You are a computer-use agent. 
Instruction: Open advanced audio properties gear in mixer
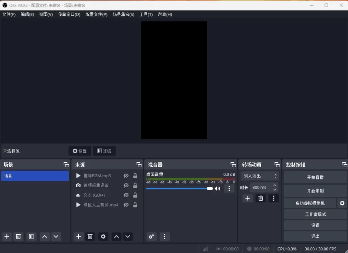[x=151, y=236]
